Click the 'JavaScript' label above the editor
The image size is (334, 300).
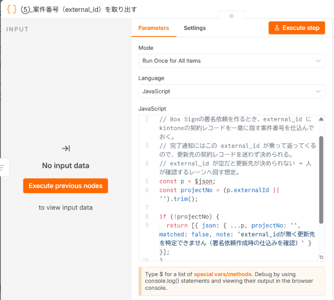pyautogui.click(x=152, y=109)
